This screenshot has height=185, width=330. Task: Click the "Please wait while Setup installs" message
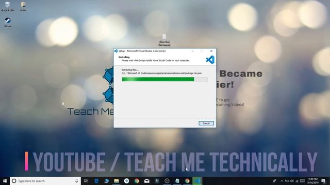156,61
